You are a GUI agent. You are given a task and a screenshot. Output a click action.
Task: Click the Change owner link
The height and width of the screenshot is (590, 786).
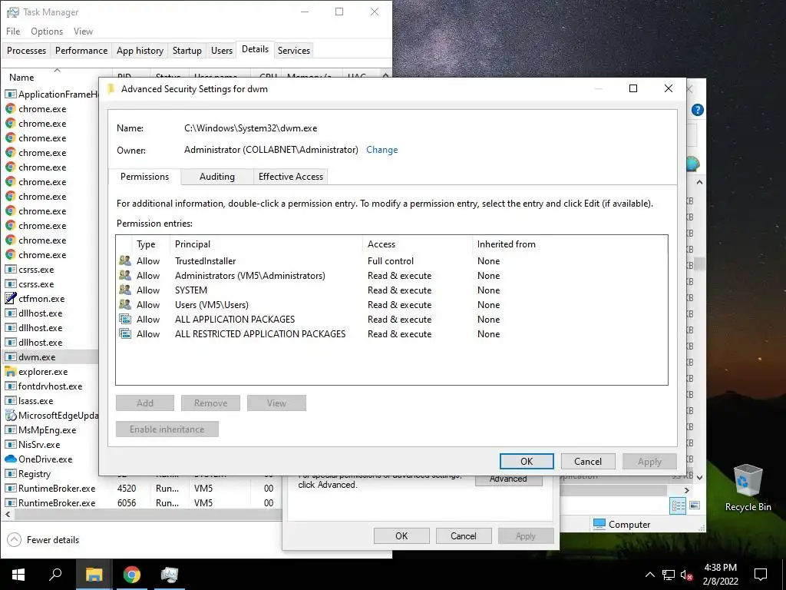point(382,150)
